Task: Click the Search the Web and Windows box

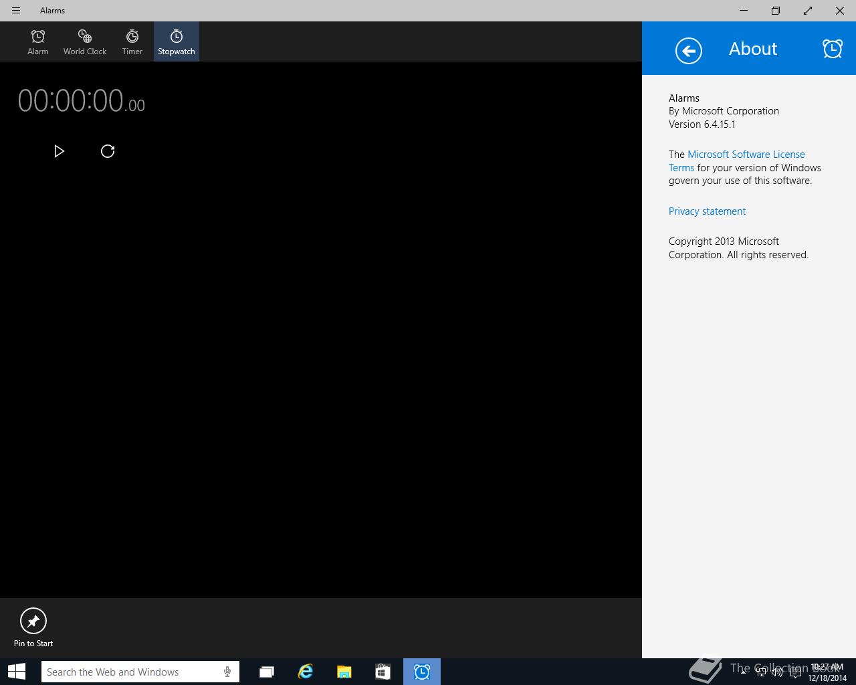Action: pos(140,672)
